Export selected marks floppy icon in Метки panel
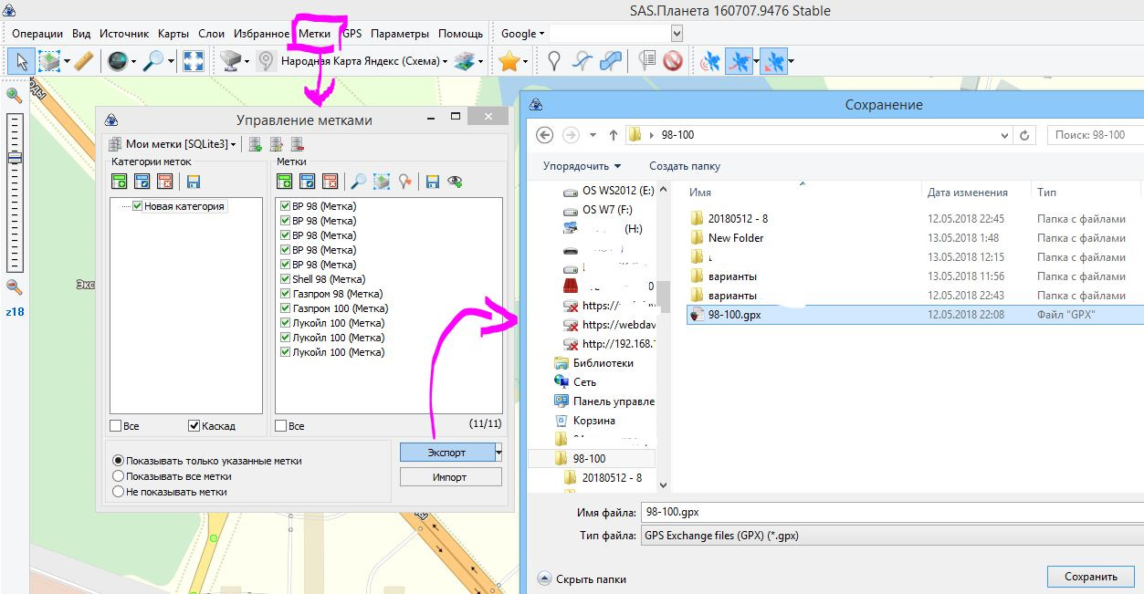Screen dimensions: 1144x594 tap(433, 182)
